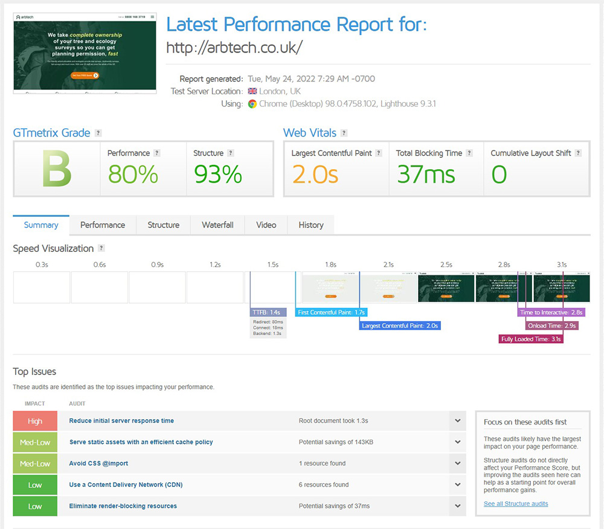Image resolution: width=604 pixels, height=529 pixels.
Task: Open the Avoid CSS @import audit link
Action: point(98,463)
